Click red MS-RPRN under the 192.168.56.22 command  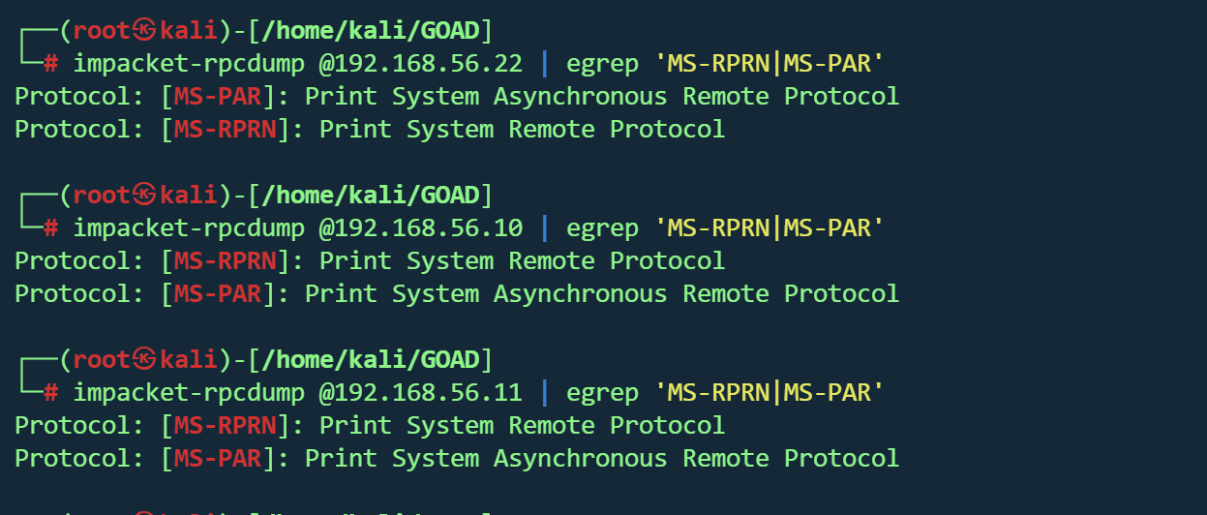pos(226,130)
